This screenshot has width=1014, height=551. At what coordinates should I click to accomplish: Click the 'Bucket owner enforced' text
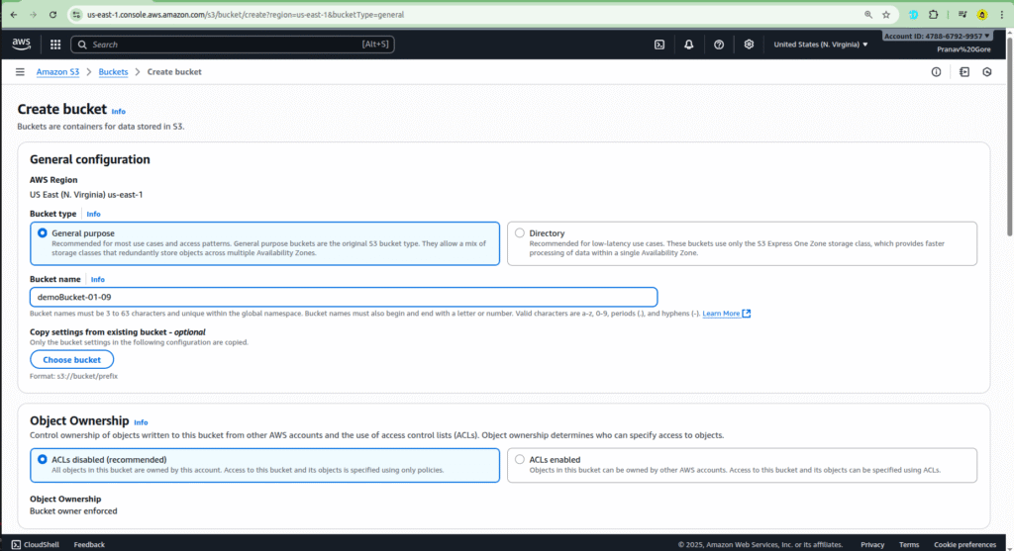pyautogui.click(x=73, y=511)
